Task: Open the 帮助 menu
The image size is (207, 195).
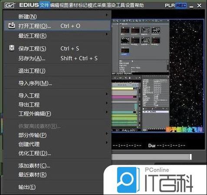Action: 139,5
